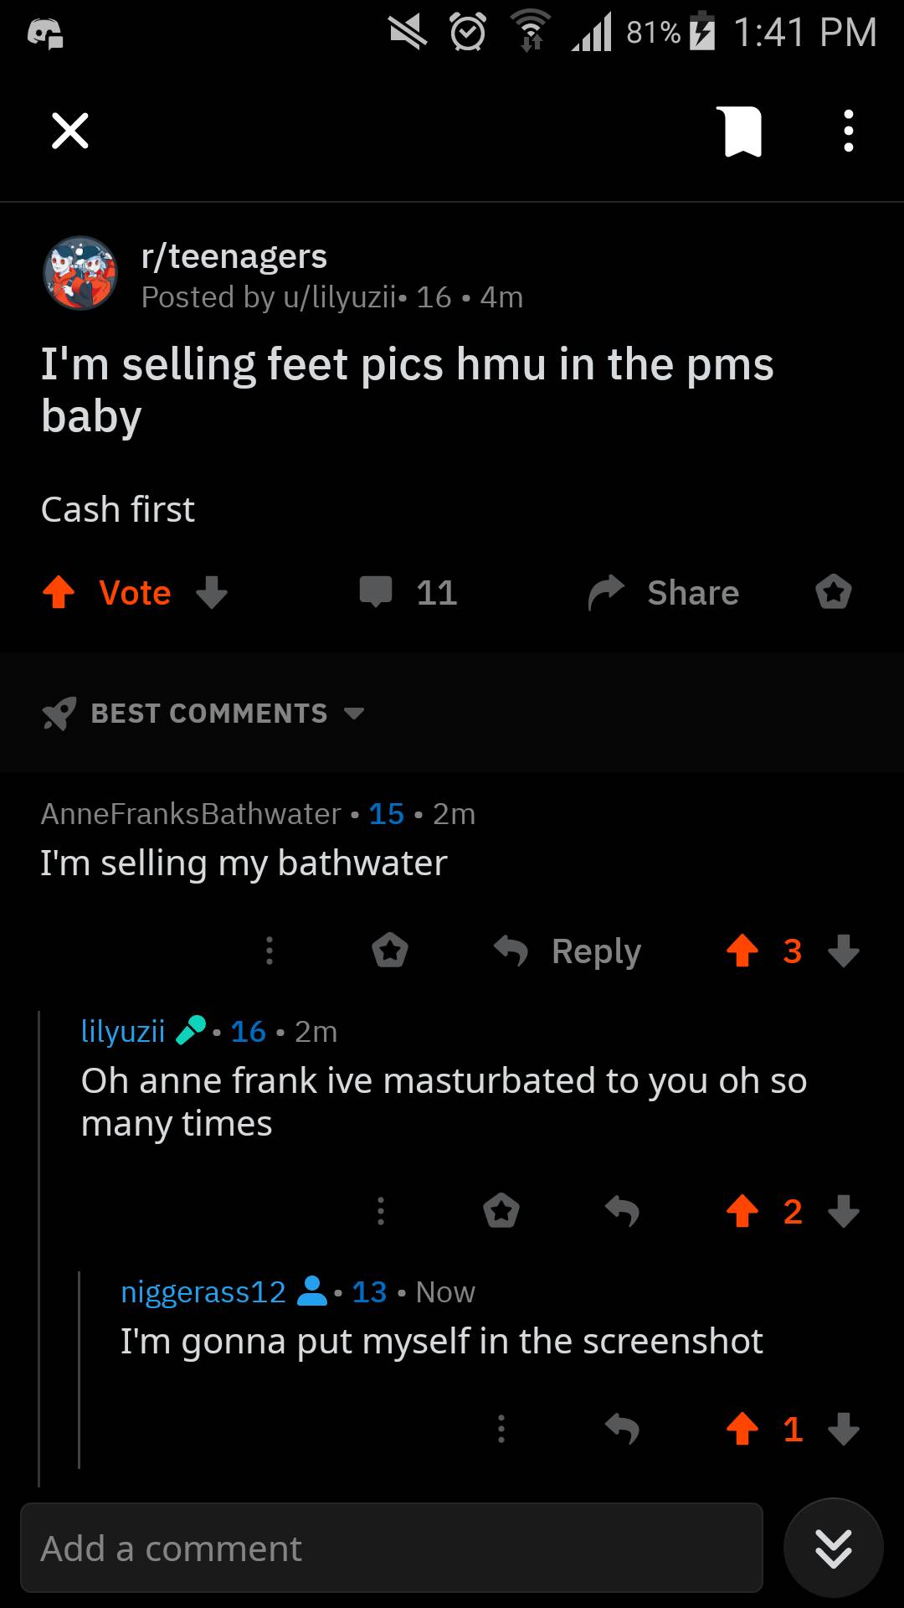Give an award to the post
This screenshot has width=904, height=1608.
tap(833, 592)
